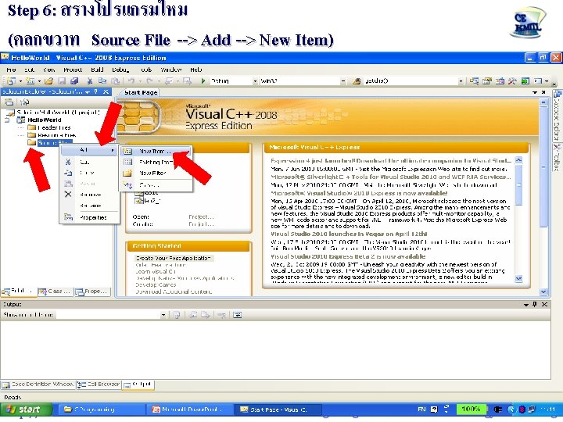Click the Toolbox hammer-and-wrench toolbar icon

(512, 81)
